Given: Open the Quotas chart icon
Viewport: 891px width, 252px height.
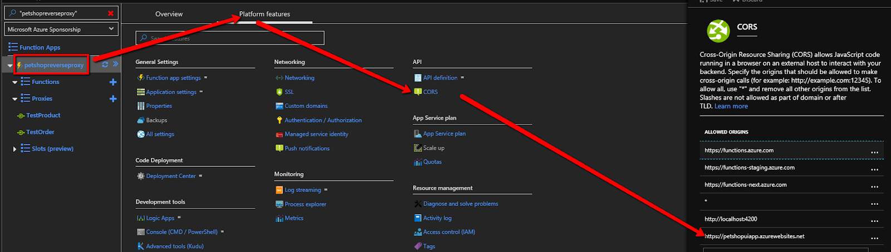Looking at the screenshot, I should click(418, 162).
